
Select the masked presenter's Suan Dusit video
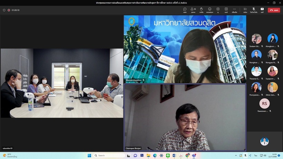[x=185, y=49]
